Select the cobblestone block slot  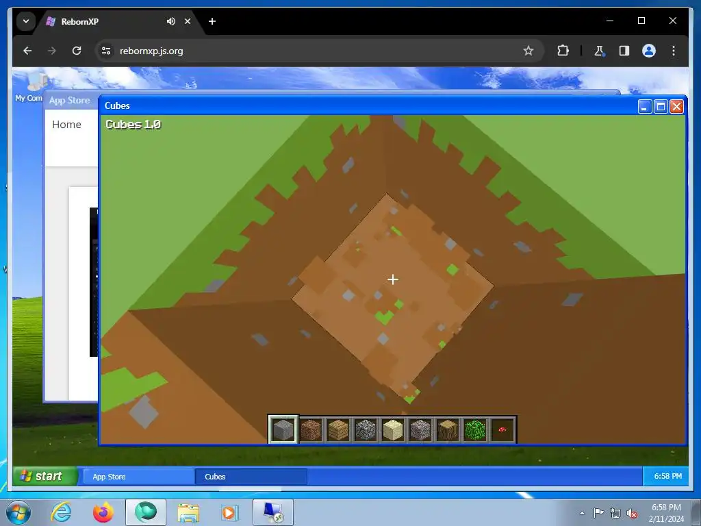pyautogui.click(x=366, y=429)
